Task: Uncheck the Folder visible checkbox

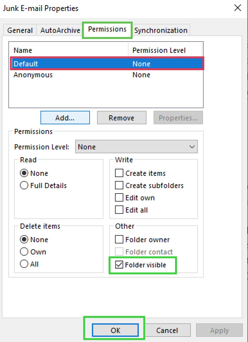Action: click(119, 265)
